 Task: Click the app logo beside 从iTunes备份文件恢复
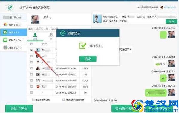10,7
